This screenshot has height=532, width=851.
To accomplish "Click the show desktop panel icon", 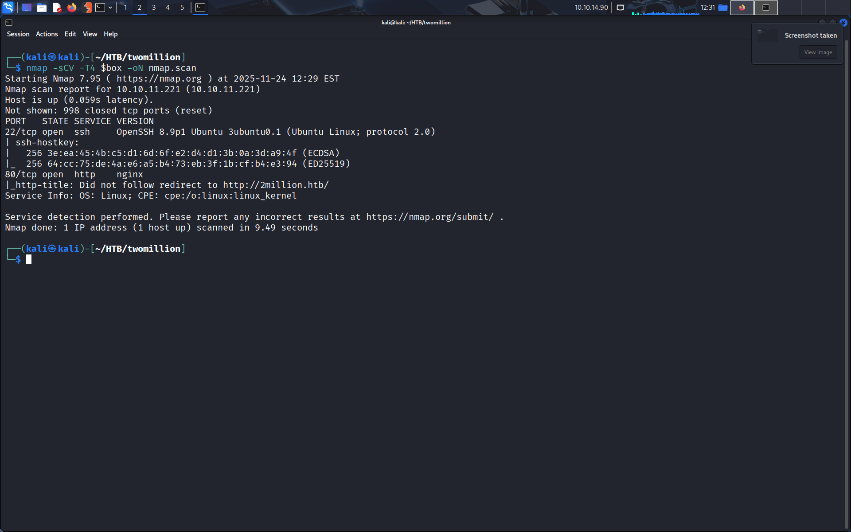I will tap(27, 7).
